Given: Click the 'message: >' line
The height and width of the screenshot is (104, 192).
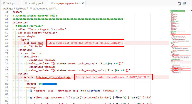Looking at the screenshot, I should 33,88.
